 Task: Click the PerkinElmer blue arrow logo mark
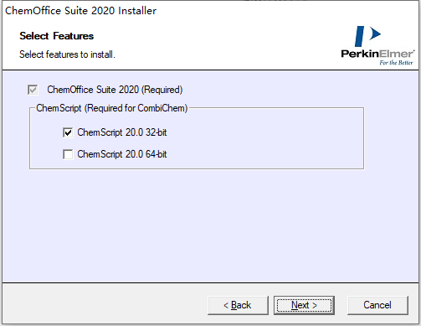click(x=375, y=34)
